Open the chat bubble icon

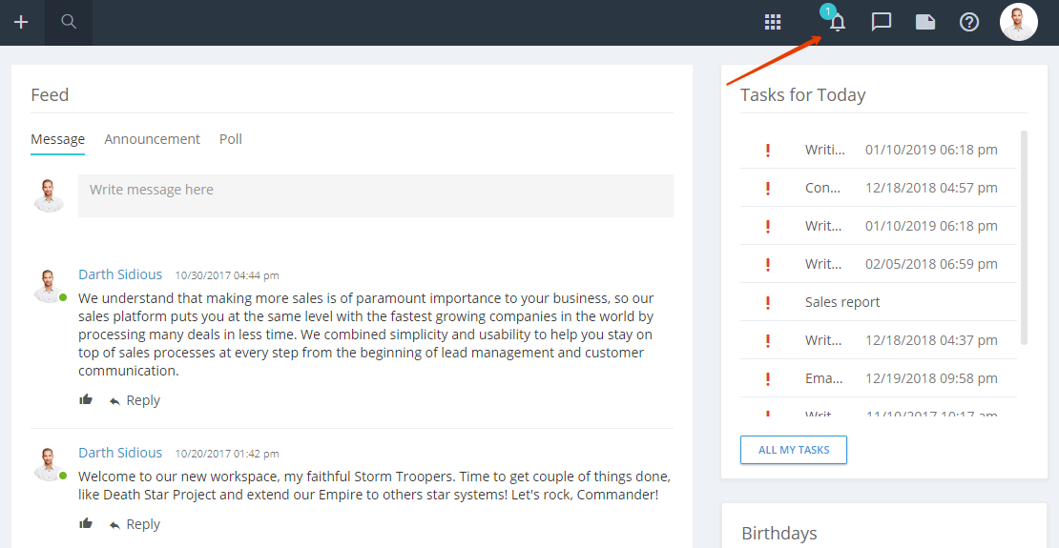[x=882, y=22]
